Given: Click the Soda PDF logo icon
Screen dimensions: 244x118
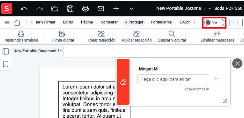Looking at the screenshot, I should (7, 9).
